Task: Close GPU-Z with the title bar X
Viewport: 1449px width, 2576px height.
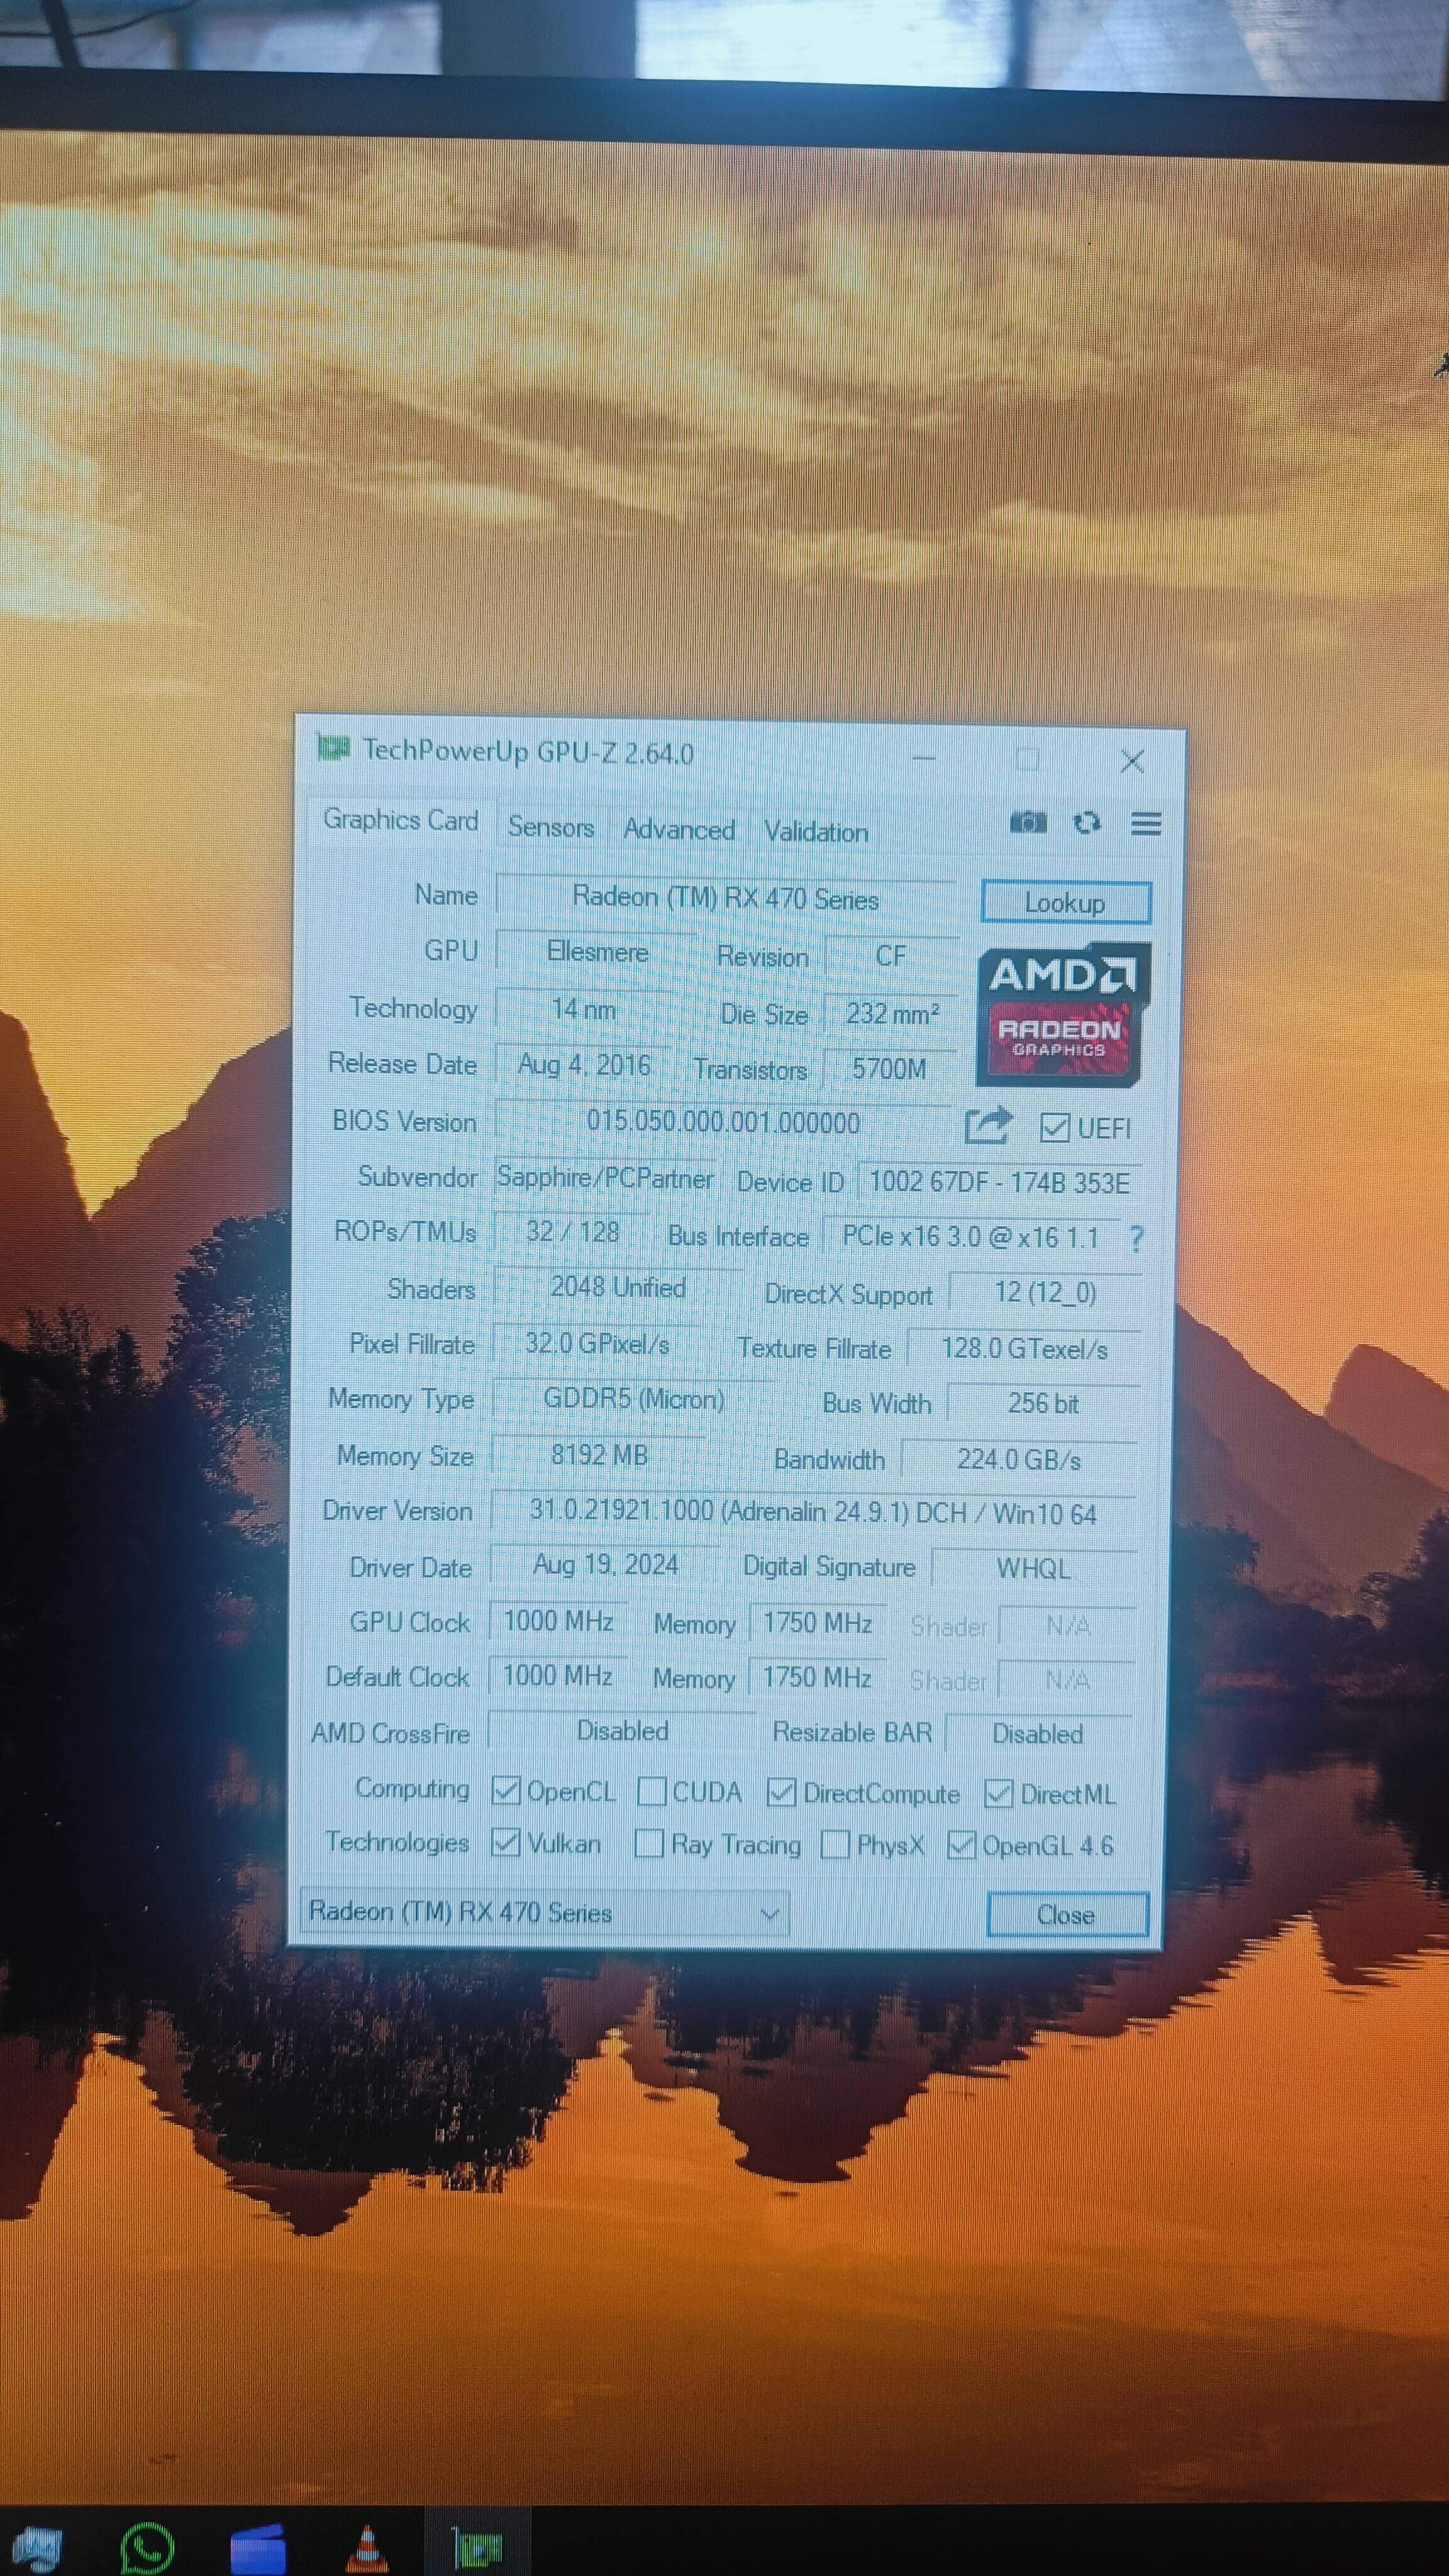Action: click(1132, 762)
